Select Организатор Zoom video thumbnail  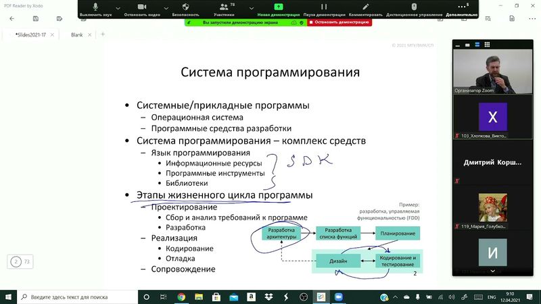[493, 72]
